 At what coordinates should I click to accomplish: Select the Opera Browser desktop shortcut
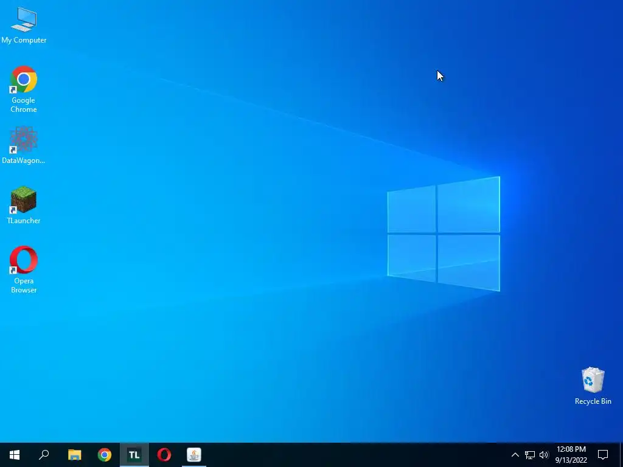coord(24,270)
